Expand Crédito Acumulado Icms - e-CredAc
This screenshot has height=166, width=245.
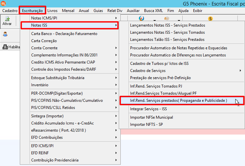point(70,123)
